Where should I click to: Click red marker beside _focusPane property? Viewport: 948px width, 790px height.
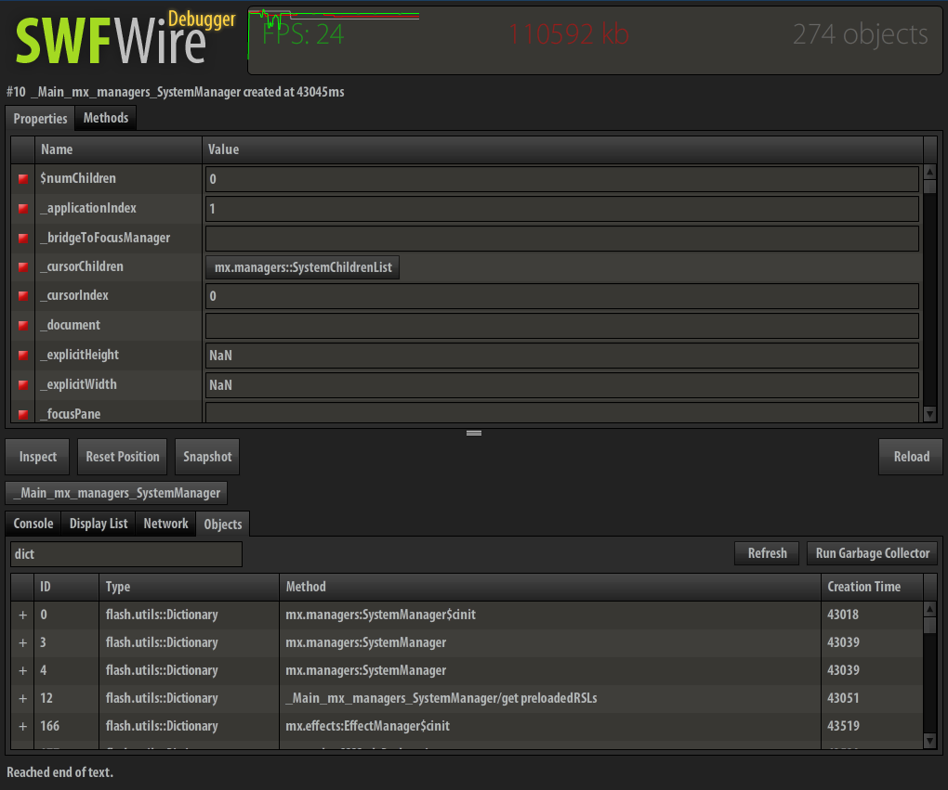coord(23,414)
